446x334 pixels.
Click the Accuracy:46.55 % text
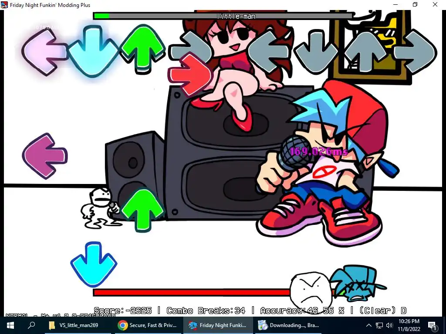click(x=302, y=311)
